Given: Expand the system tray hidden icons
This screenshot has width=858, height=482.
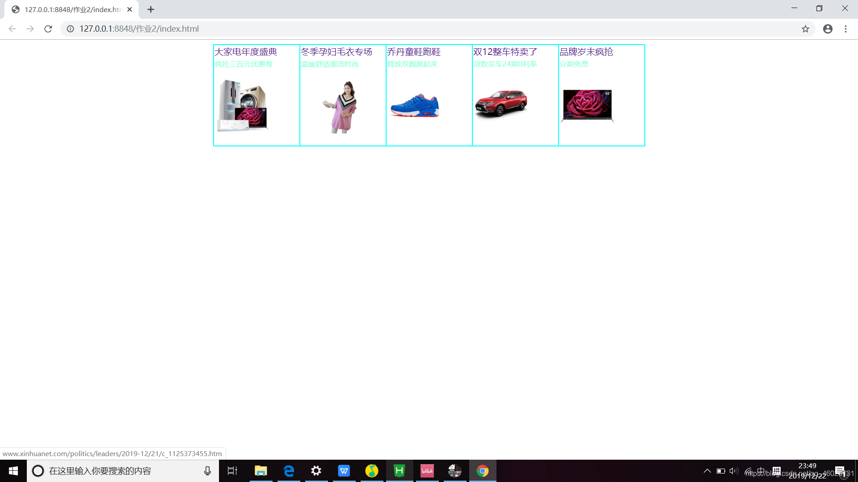Looking at the screenshot, I should (707, 471).
